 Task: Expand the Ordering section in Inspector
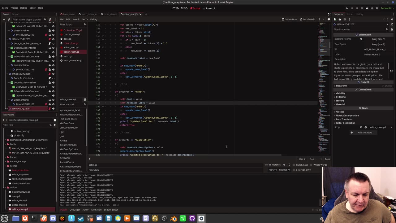[341, 97]
